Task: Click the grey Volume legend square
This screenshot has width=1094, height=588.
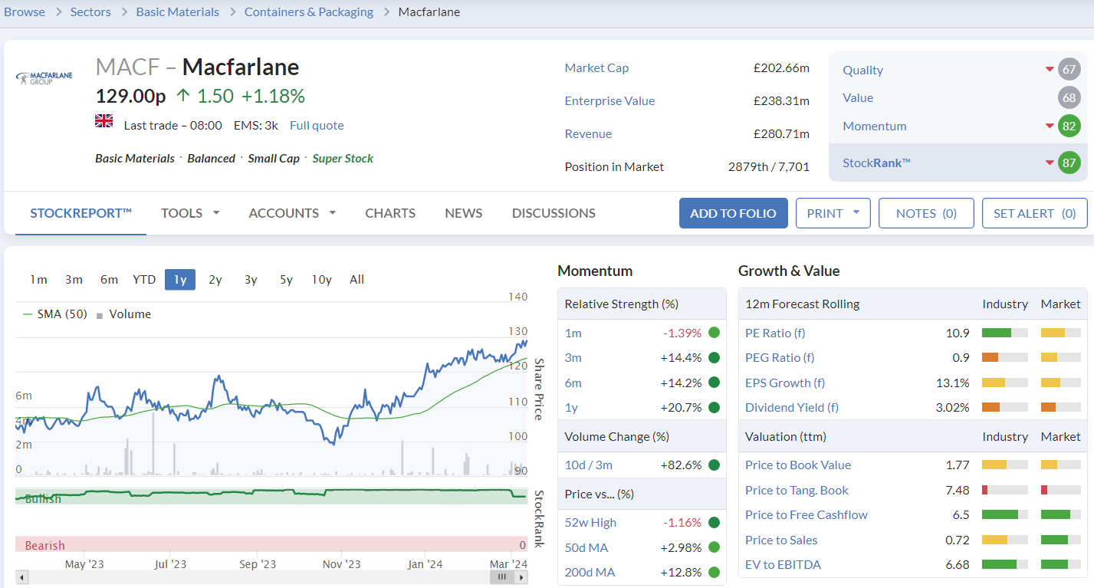Action: (100, 315)
